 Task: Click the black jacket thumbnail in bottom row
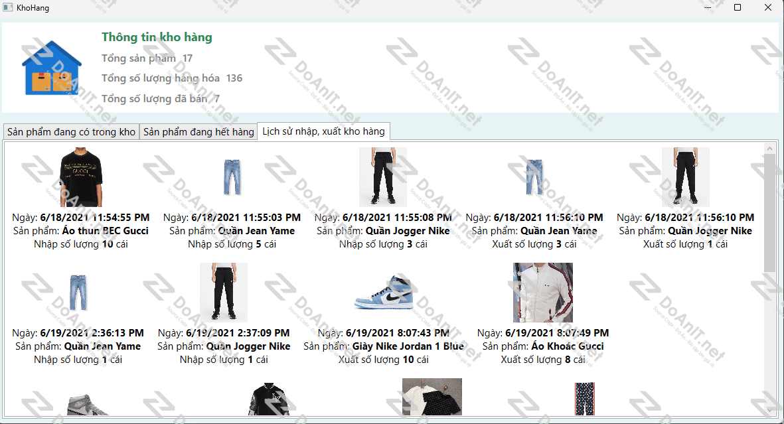268,399
